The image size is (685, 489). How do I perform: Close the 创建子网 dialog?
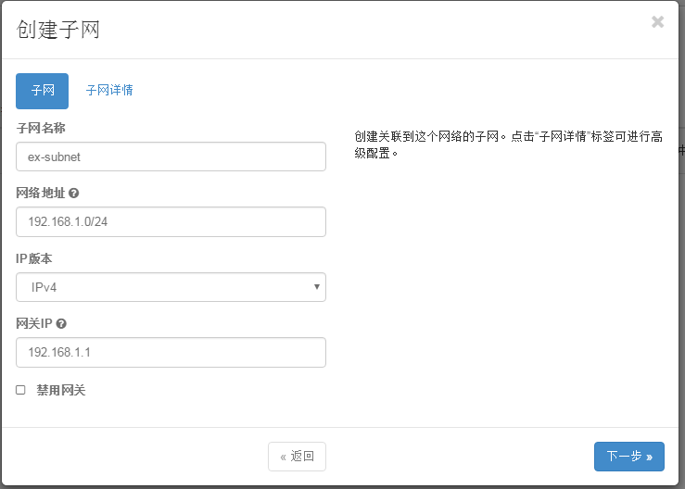pos(657,21)
